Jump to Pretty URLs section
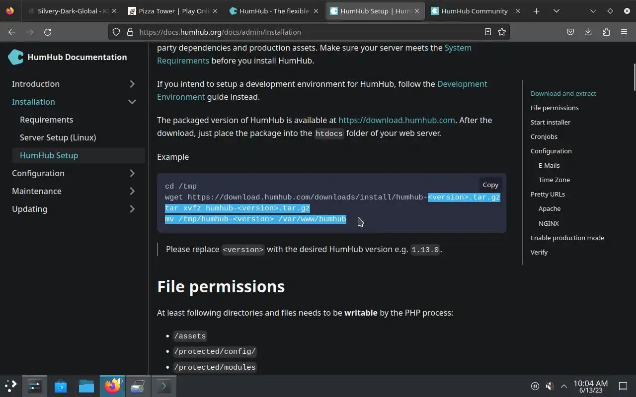 pos(548,194)
